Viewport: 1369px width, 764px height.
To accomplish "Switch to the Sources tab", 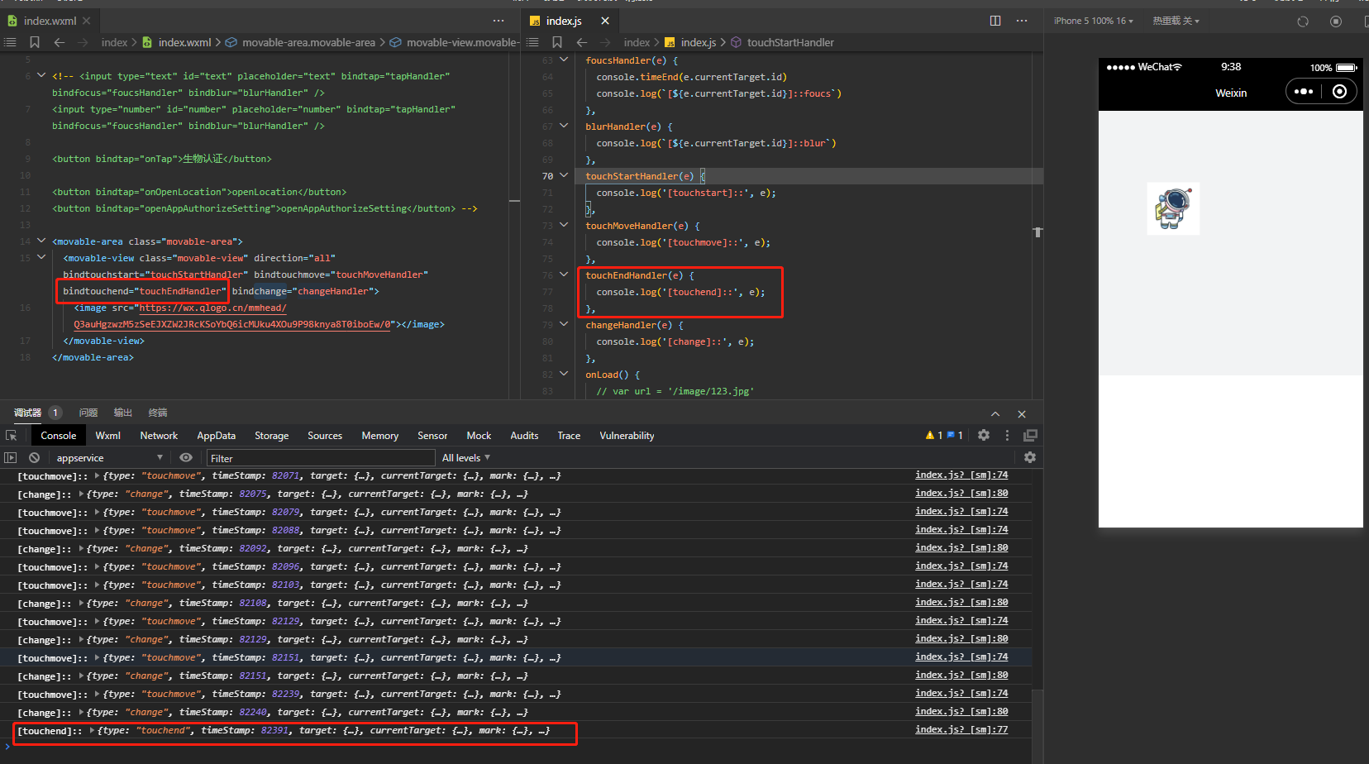I will pyautogui.click(x=325, y=436).
